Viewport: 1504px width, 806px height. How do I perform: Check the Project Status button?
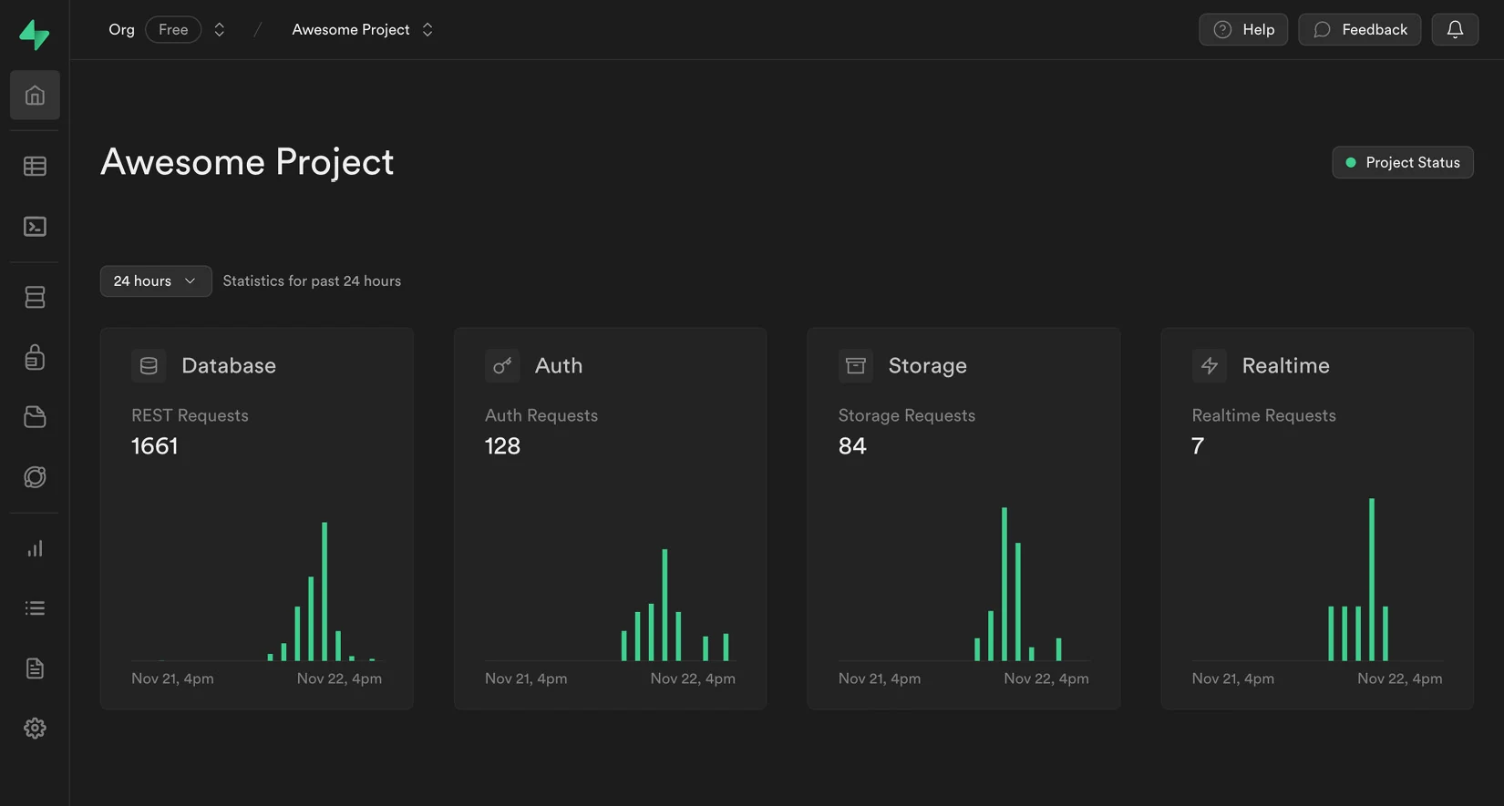pyautogui.click(x=1403, y=162)
